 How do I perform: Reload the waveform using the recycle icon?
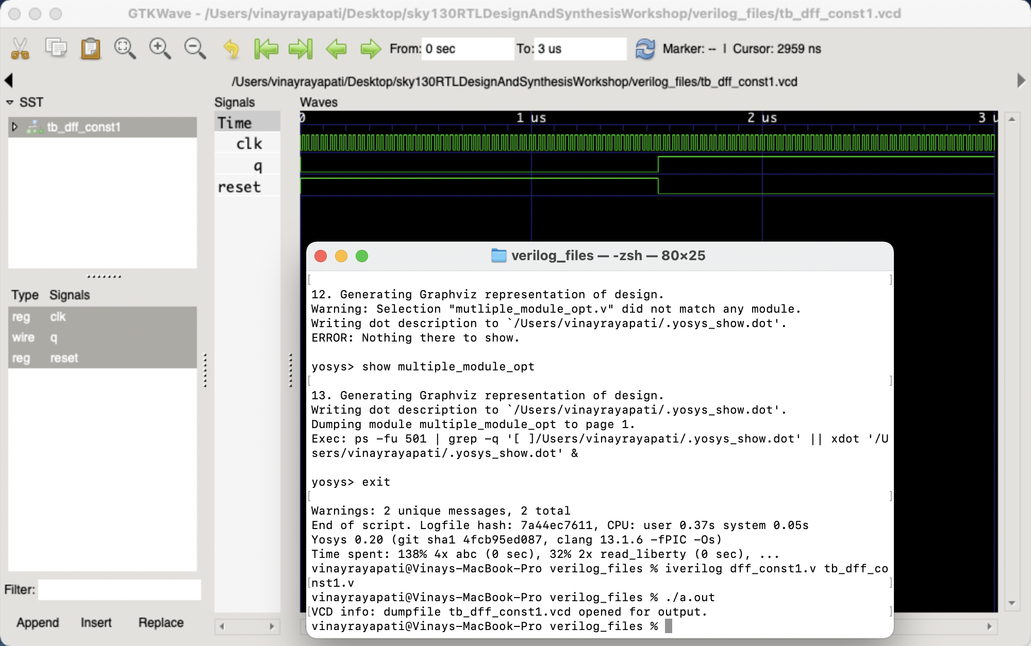click(645, 48)
